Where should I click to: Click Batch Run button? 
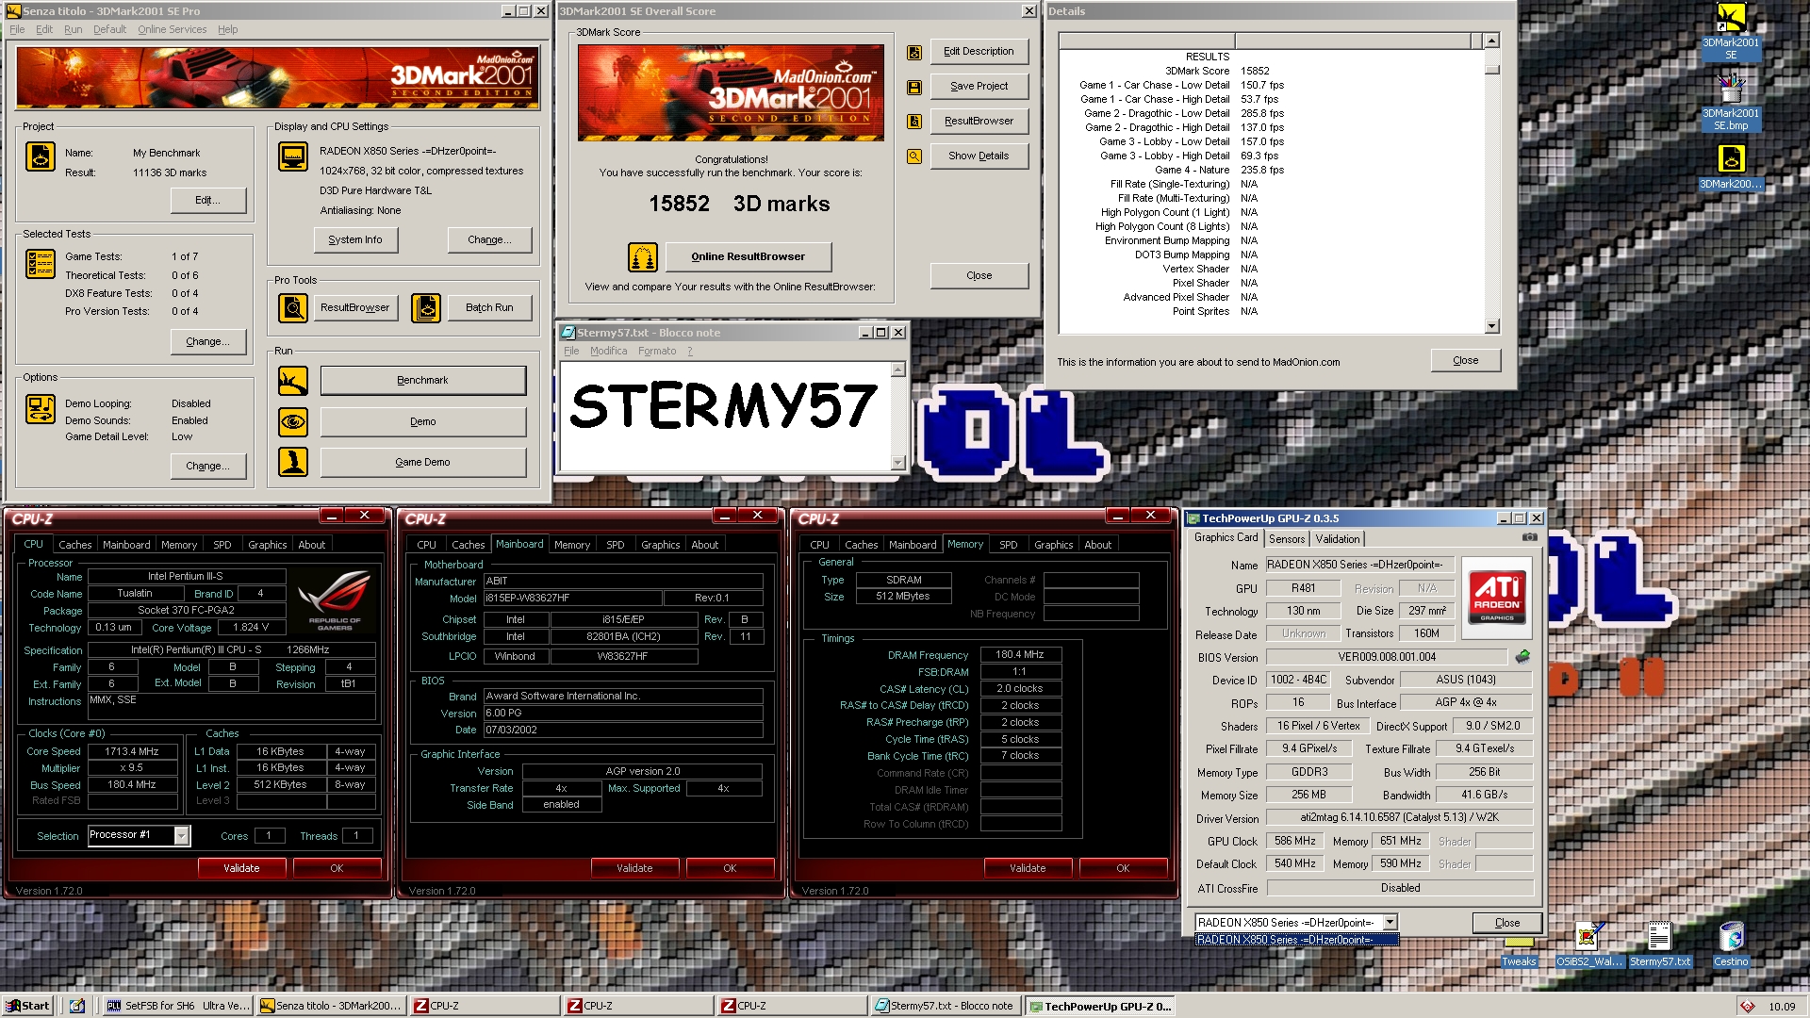(490, 308)
